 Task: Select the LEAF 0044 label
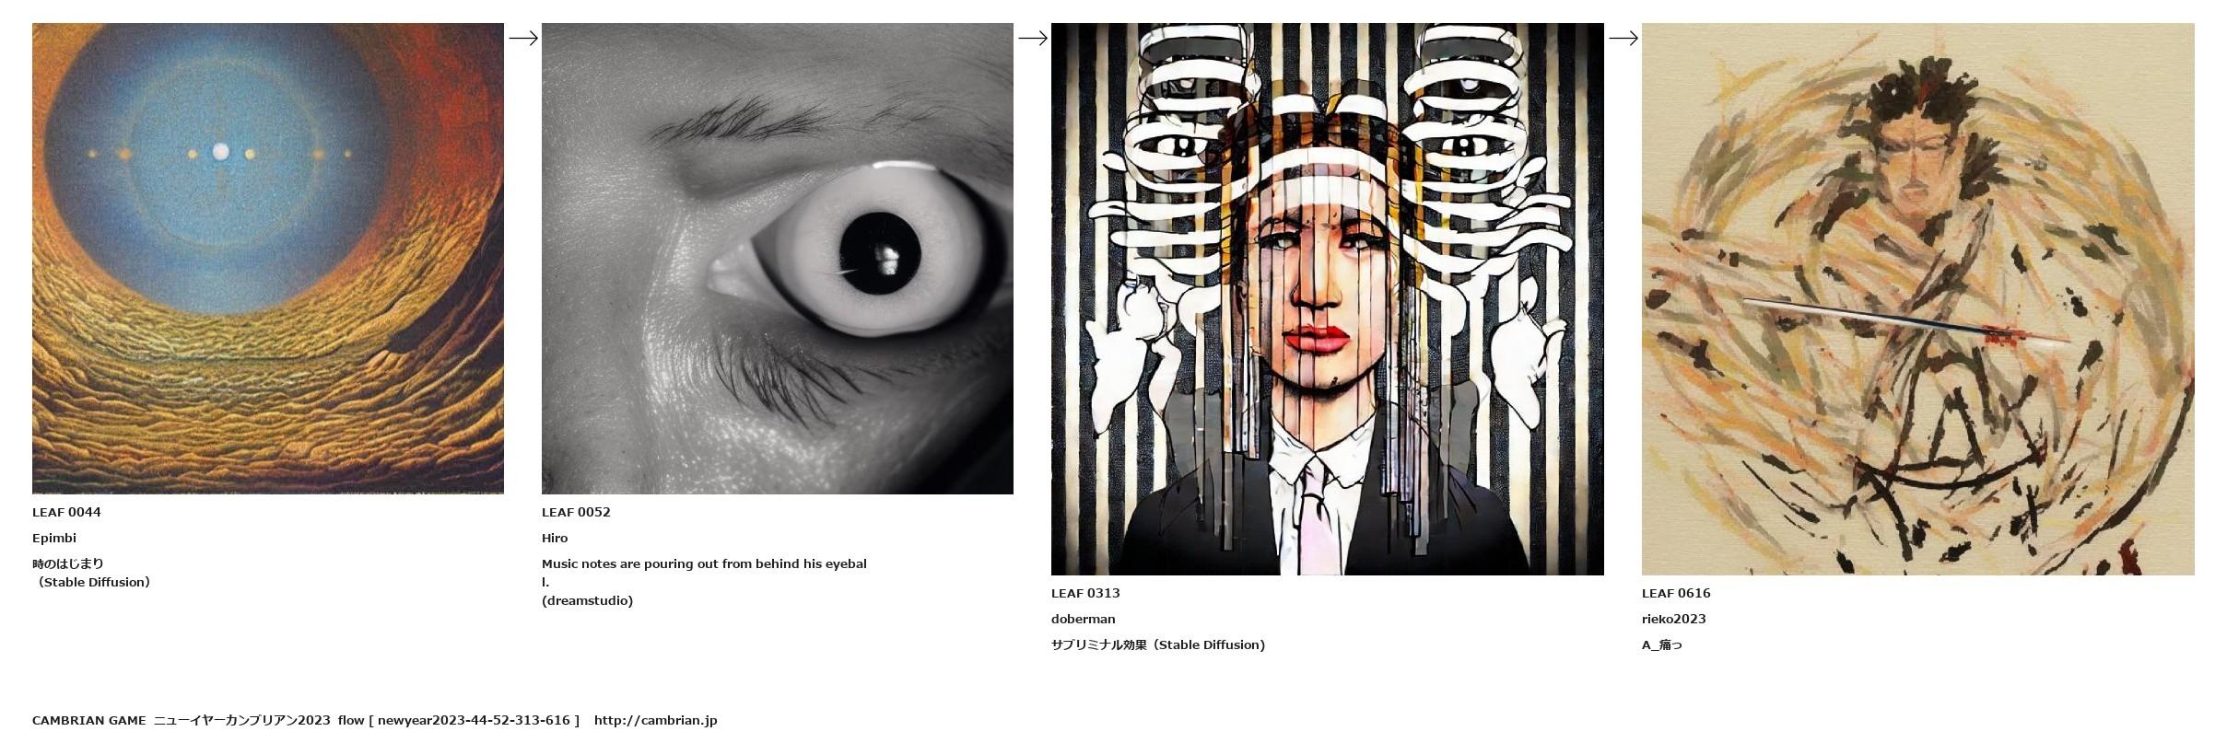coord(66,512)
